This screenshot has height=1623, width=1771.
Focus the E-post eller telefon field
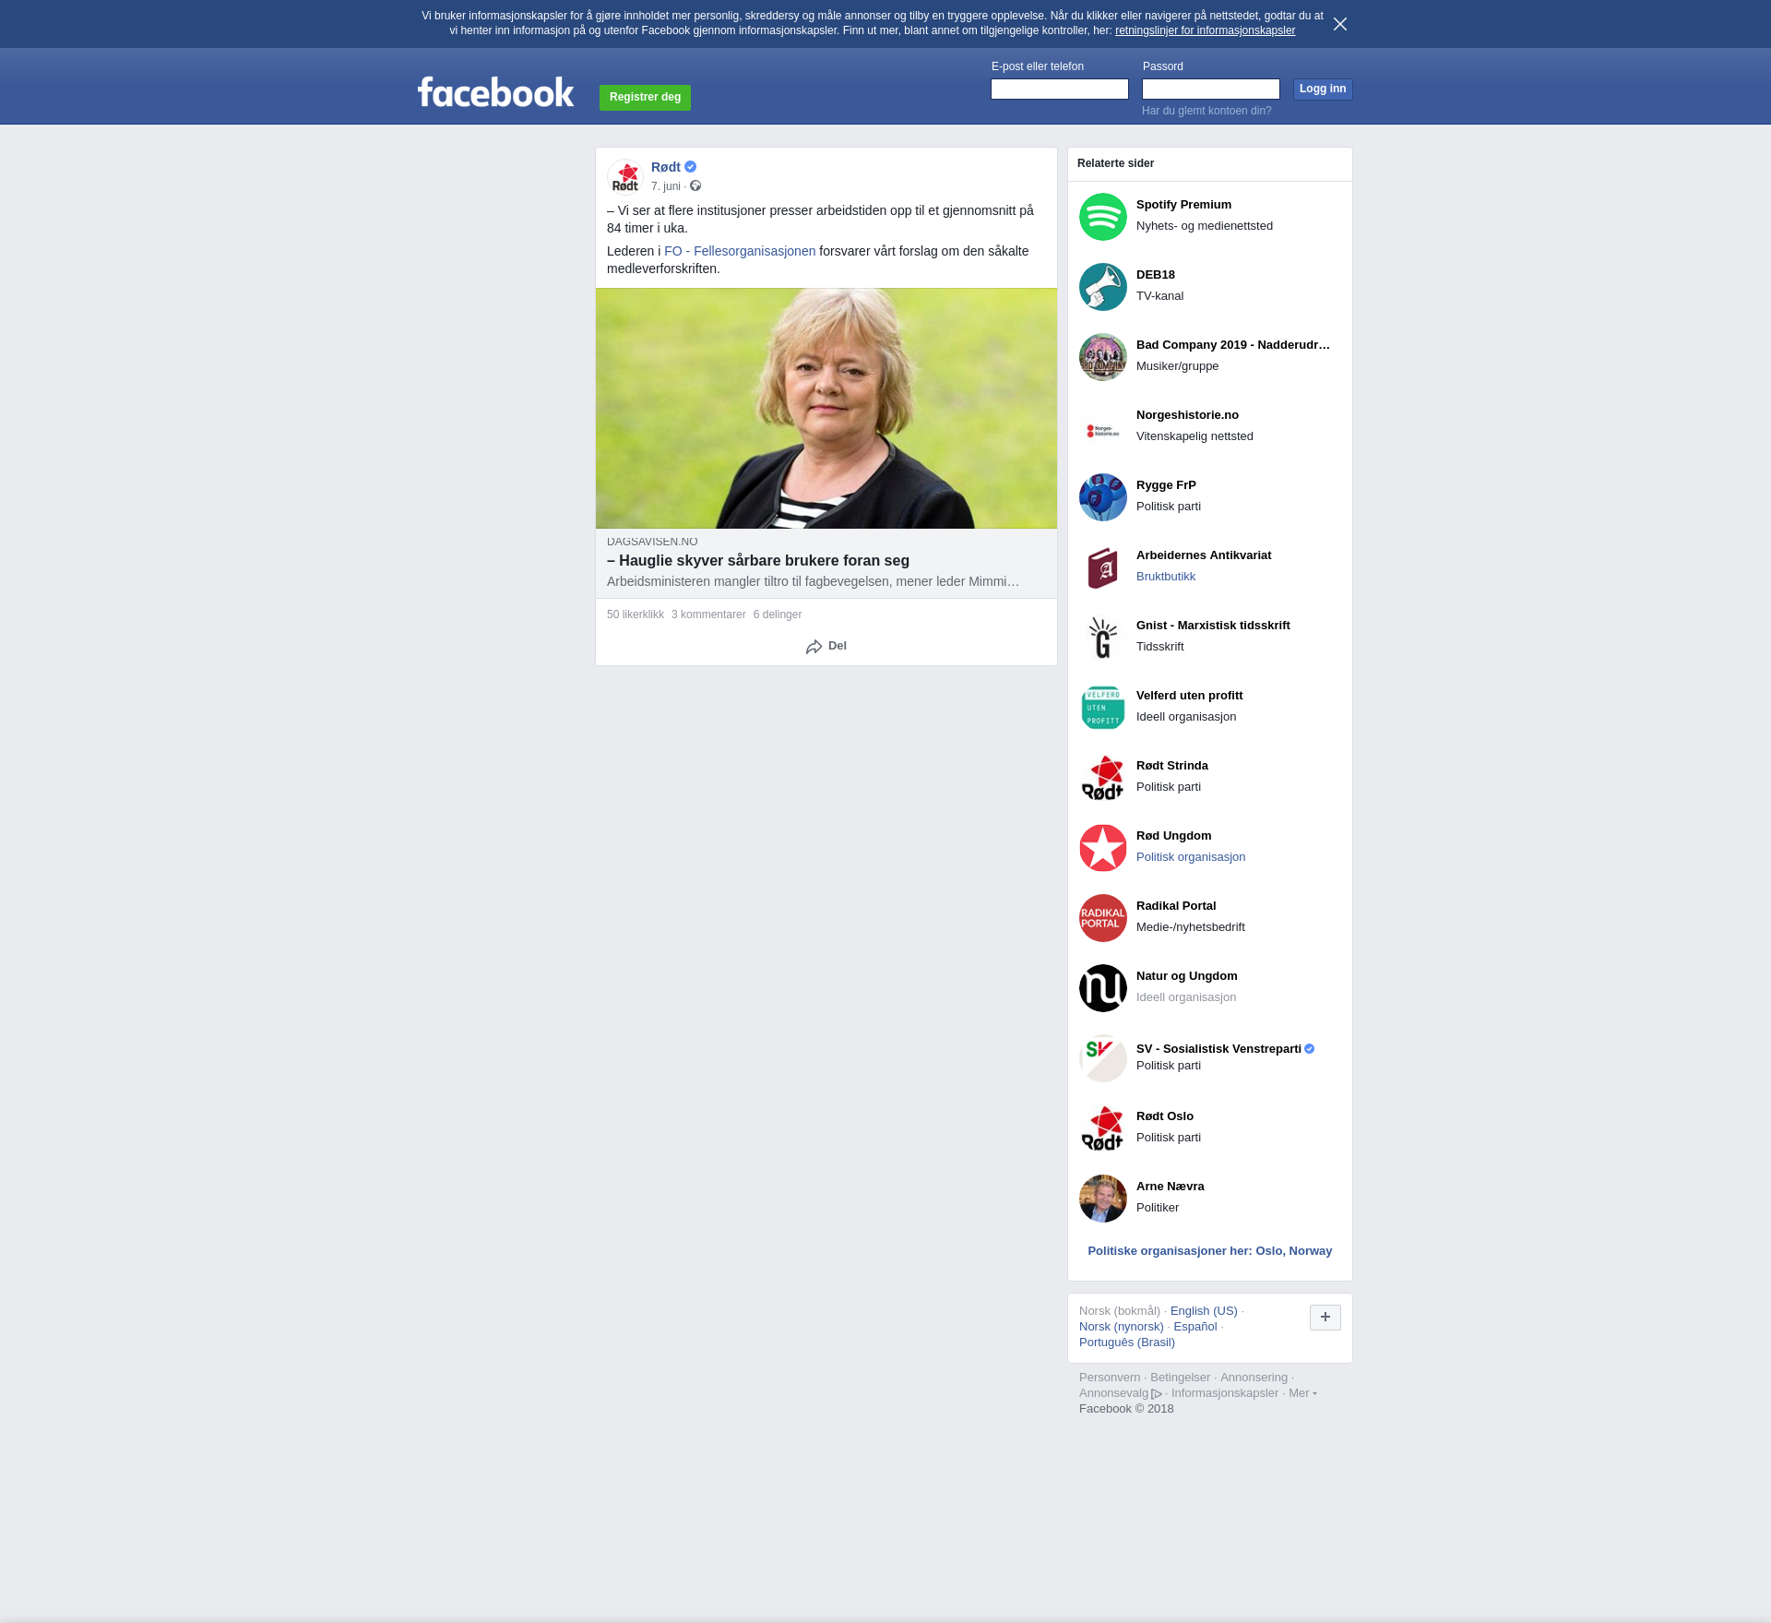tap(1059, 90)
